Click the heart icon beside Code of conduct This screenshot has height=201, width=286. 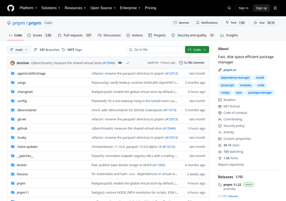220,113
